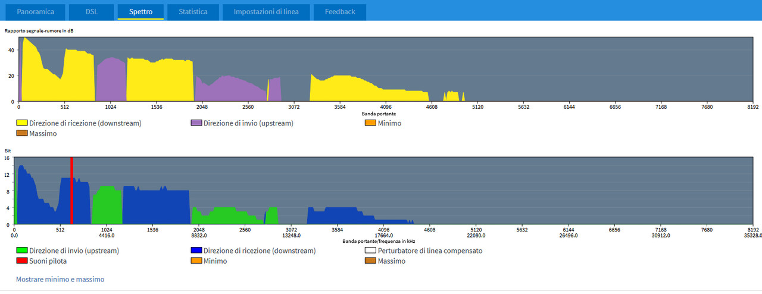Click yellow downstream swatch in SNR legend
This screenshot has width=762, height=294.
coord(22,123)
